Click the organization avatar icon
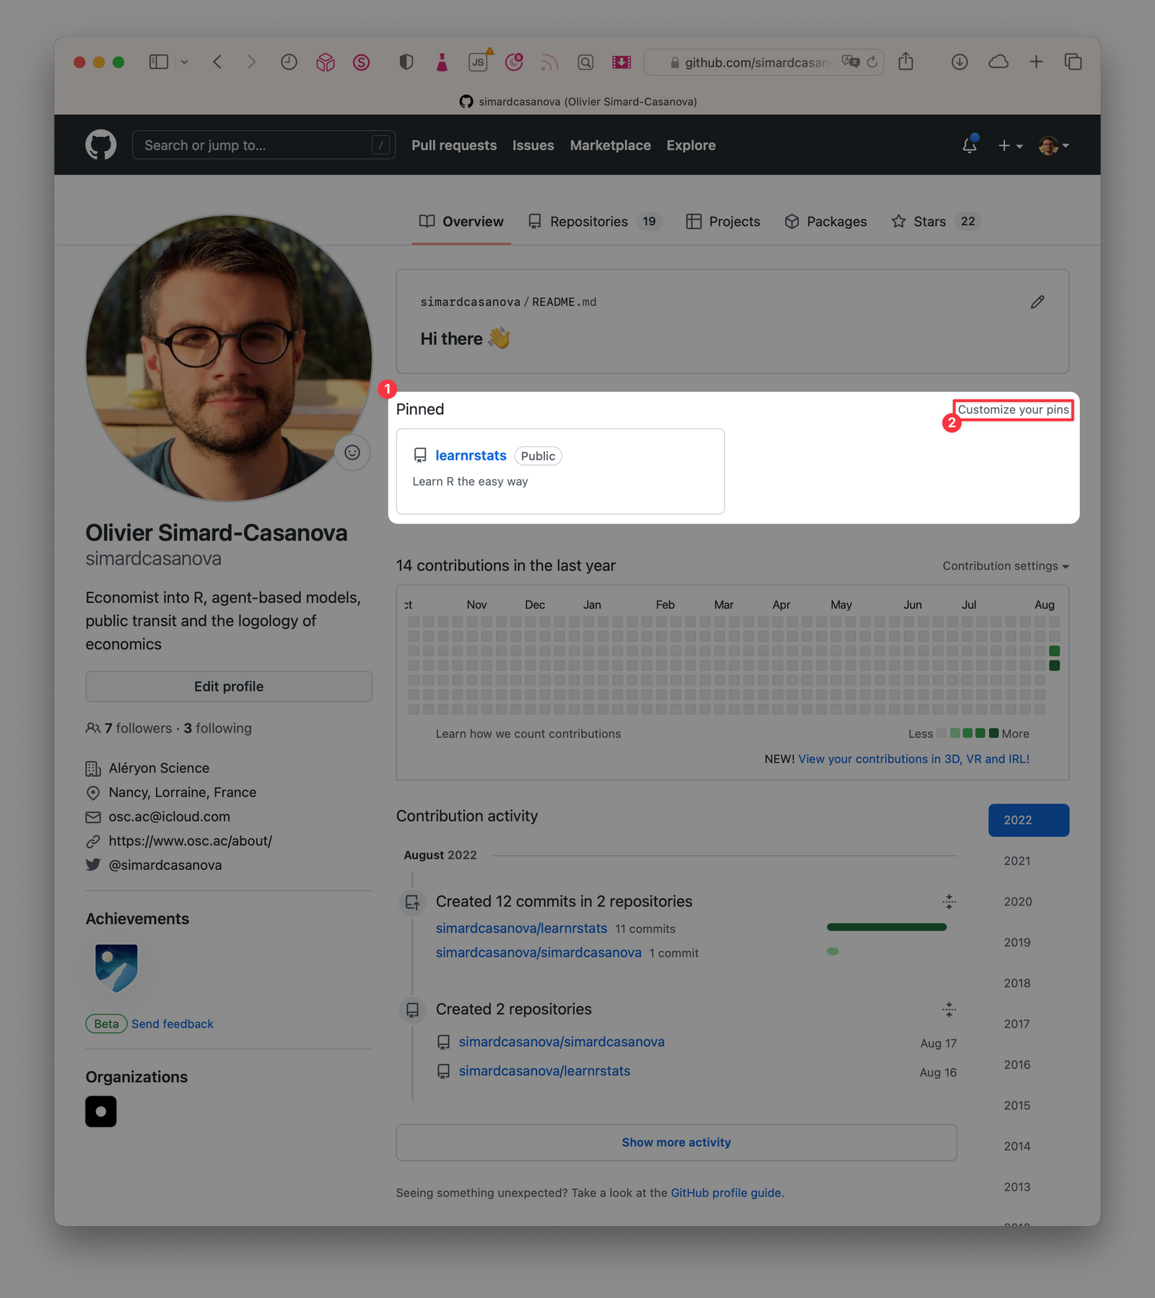 coord(101,1111)
